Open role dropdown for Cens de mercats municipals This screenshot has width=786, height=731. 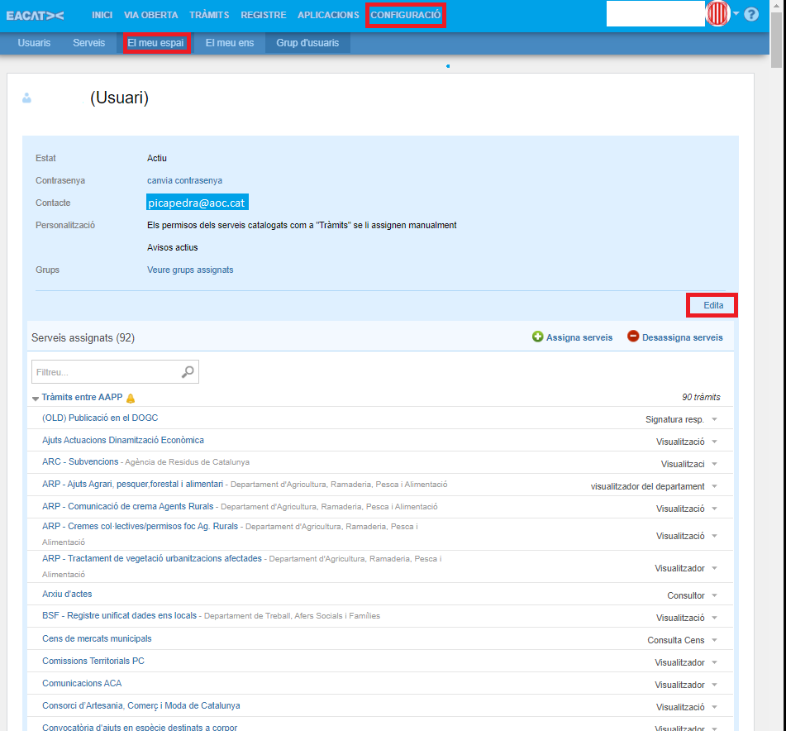pos(714,640)
